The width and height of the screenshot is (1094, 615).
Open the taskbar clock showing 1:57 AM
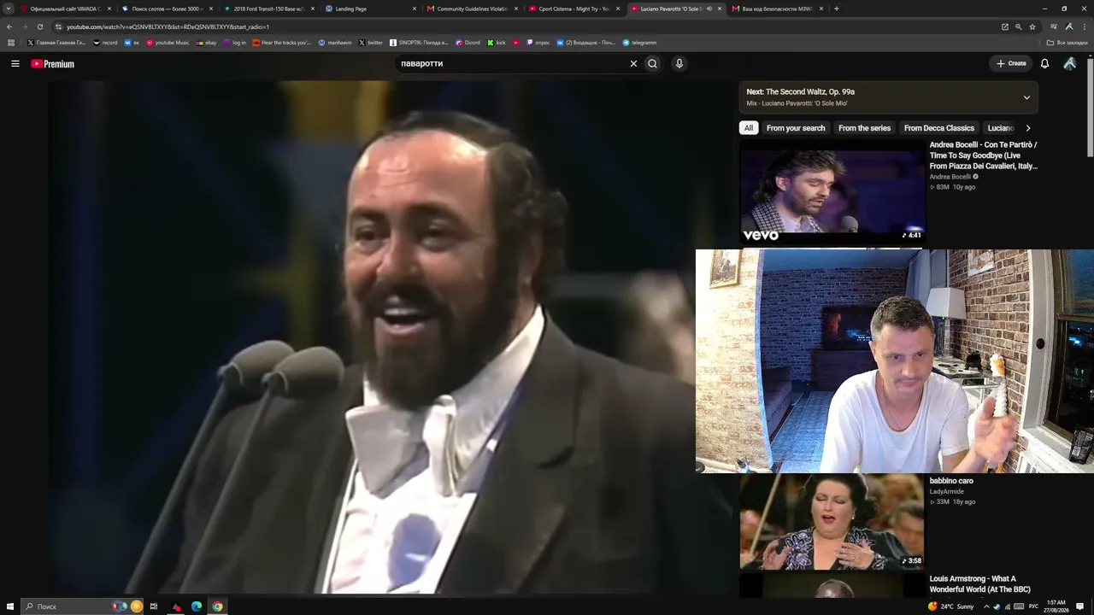point(1056,606)
